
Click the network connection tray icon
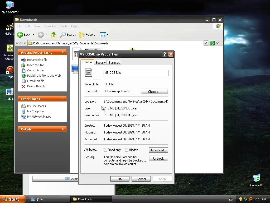click(x=245, y=199)
